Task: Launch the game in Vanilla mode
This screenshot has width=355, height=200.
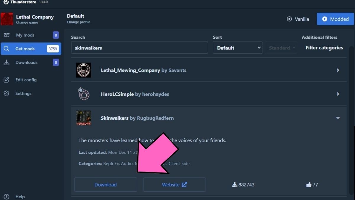Action: click(x=298, y=19)
